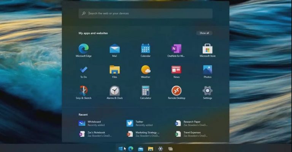Image resolution: width=292 pixels, height=152 pixels.
Task: Open the Calculator app
Action: (146, 93)
